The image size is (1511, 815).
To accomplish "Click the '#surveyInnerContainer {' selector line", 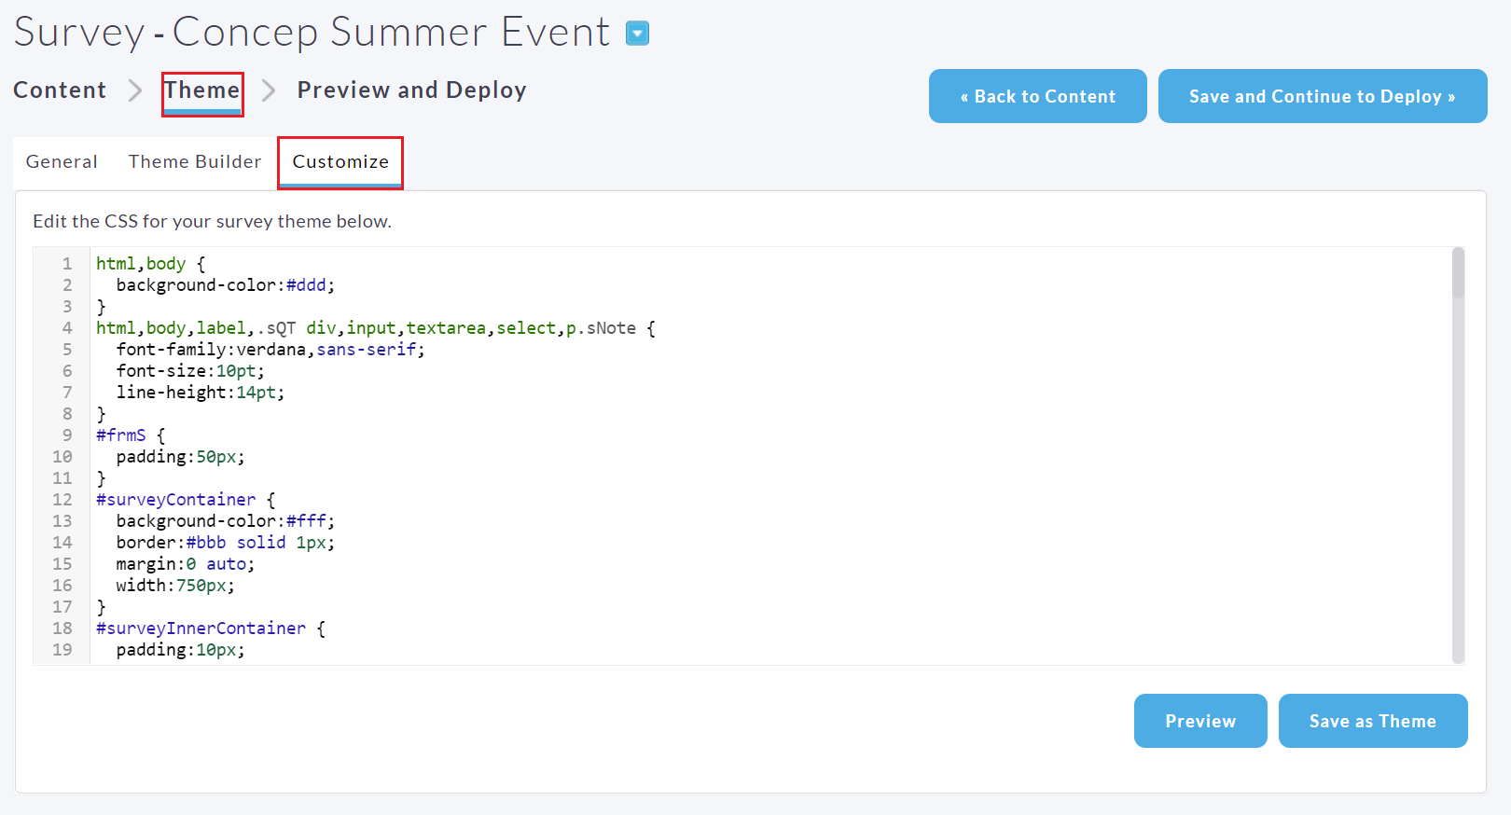I will coord(211,629).
